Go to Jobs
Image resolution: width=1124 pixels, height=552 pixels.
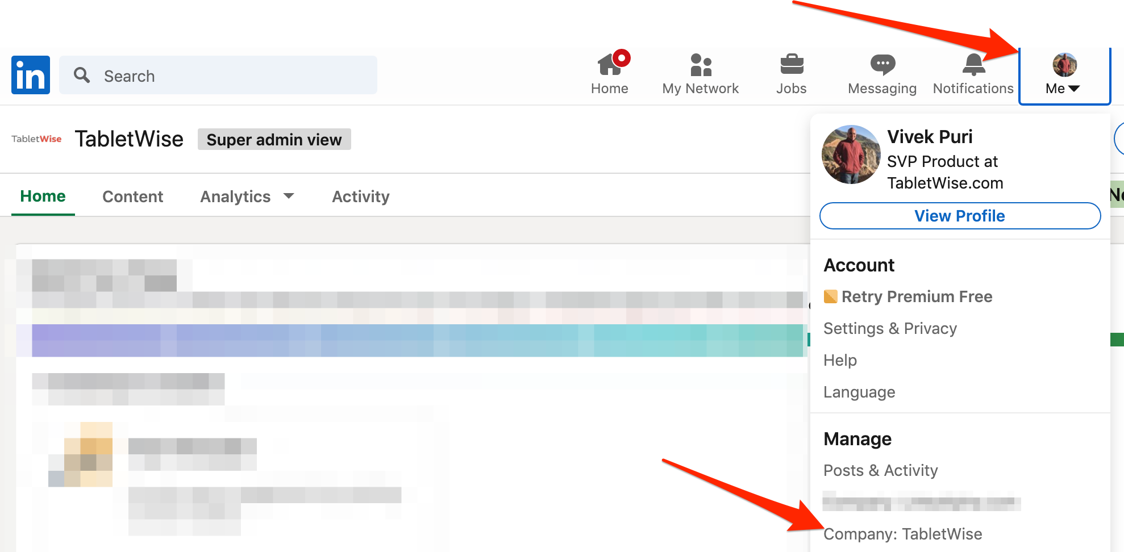coord(792,74)
